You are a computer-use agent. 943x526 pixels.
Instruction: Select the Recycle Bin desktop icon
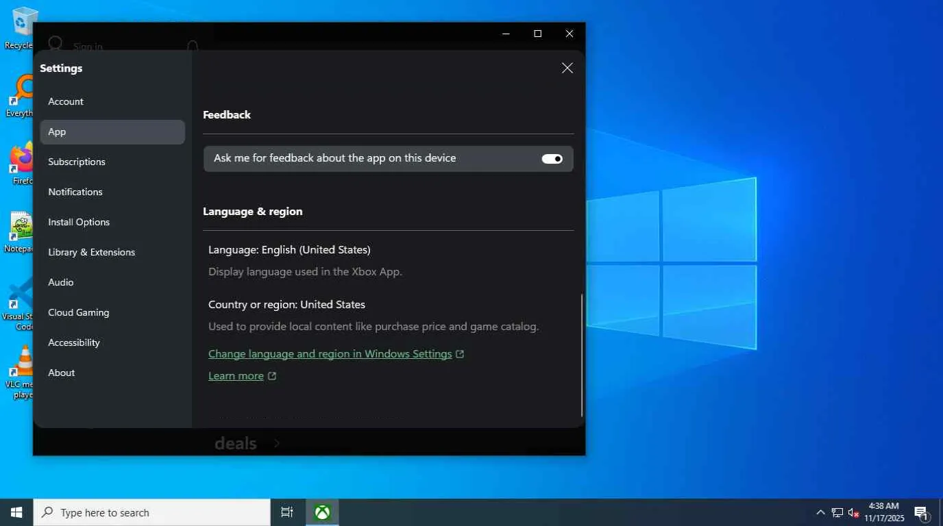coord(22,27)
